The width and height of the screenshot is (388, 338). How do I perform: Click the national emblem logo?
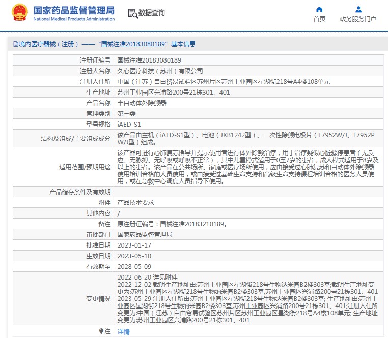coord(19,13)
